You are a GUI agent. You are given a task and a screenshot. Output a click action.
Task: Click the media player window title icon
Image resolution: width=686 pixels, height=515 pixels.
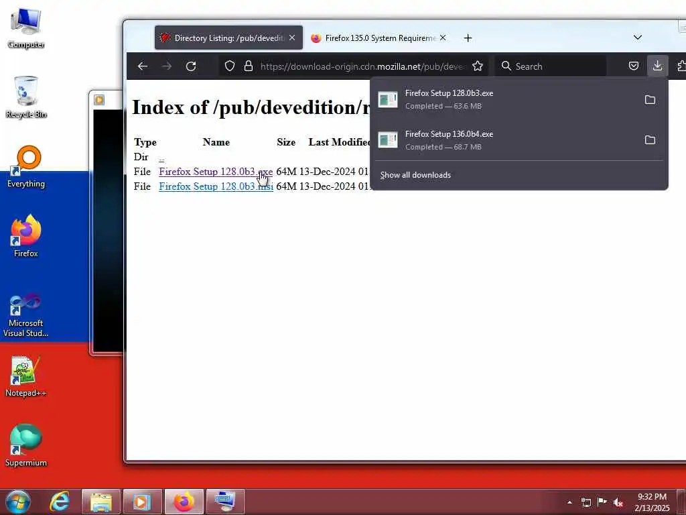click(99, 100)
